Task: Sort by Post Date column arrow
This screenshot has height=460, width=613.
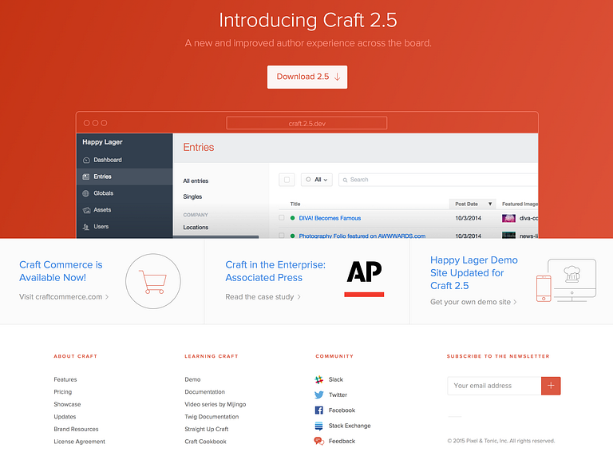Action: pyautogui.click(x=490, y=204)
